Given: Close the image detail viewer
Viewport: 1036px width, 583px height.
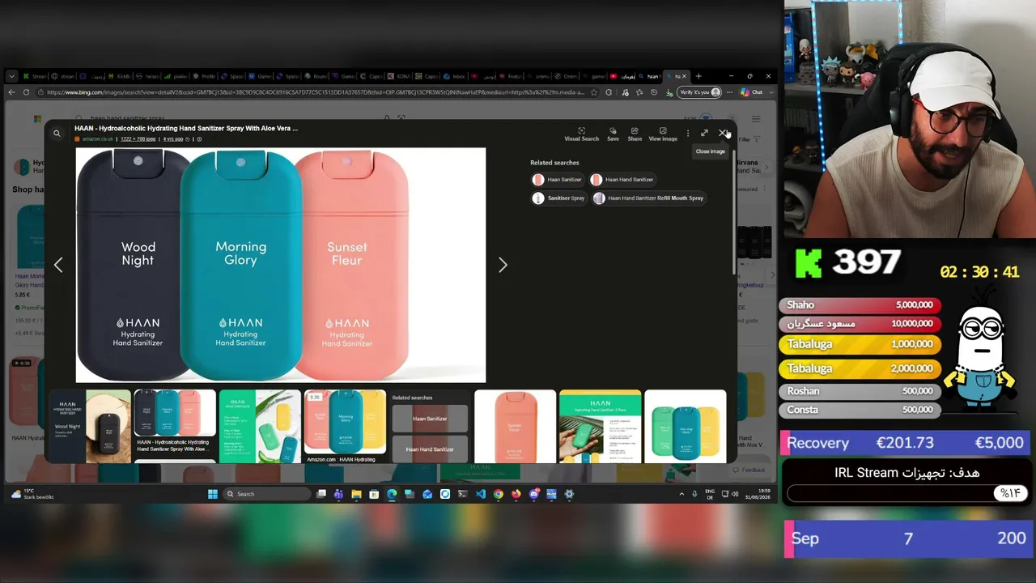Looking at the screenshot, I should pyautogui.click(x=723, y=133).
